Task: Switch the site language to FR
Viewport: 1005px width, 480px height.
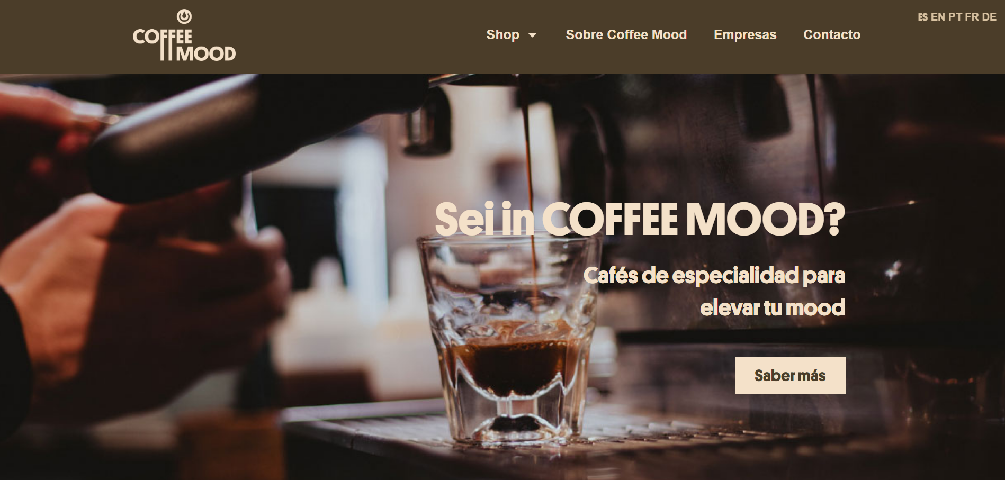Action: [x=972, y=17]
